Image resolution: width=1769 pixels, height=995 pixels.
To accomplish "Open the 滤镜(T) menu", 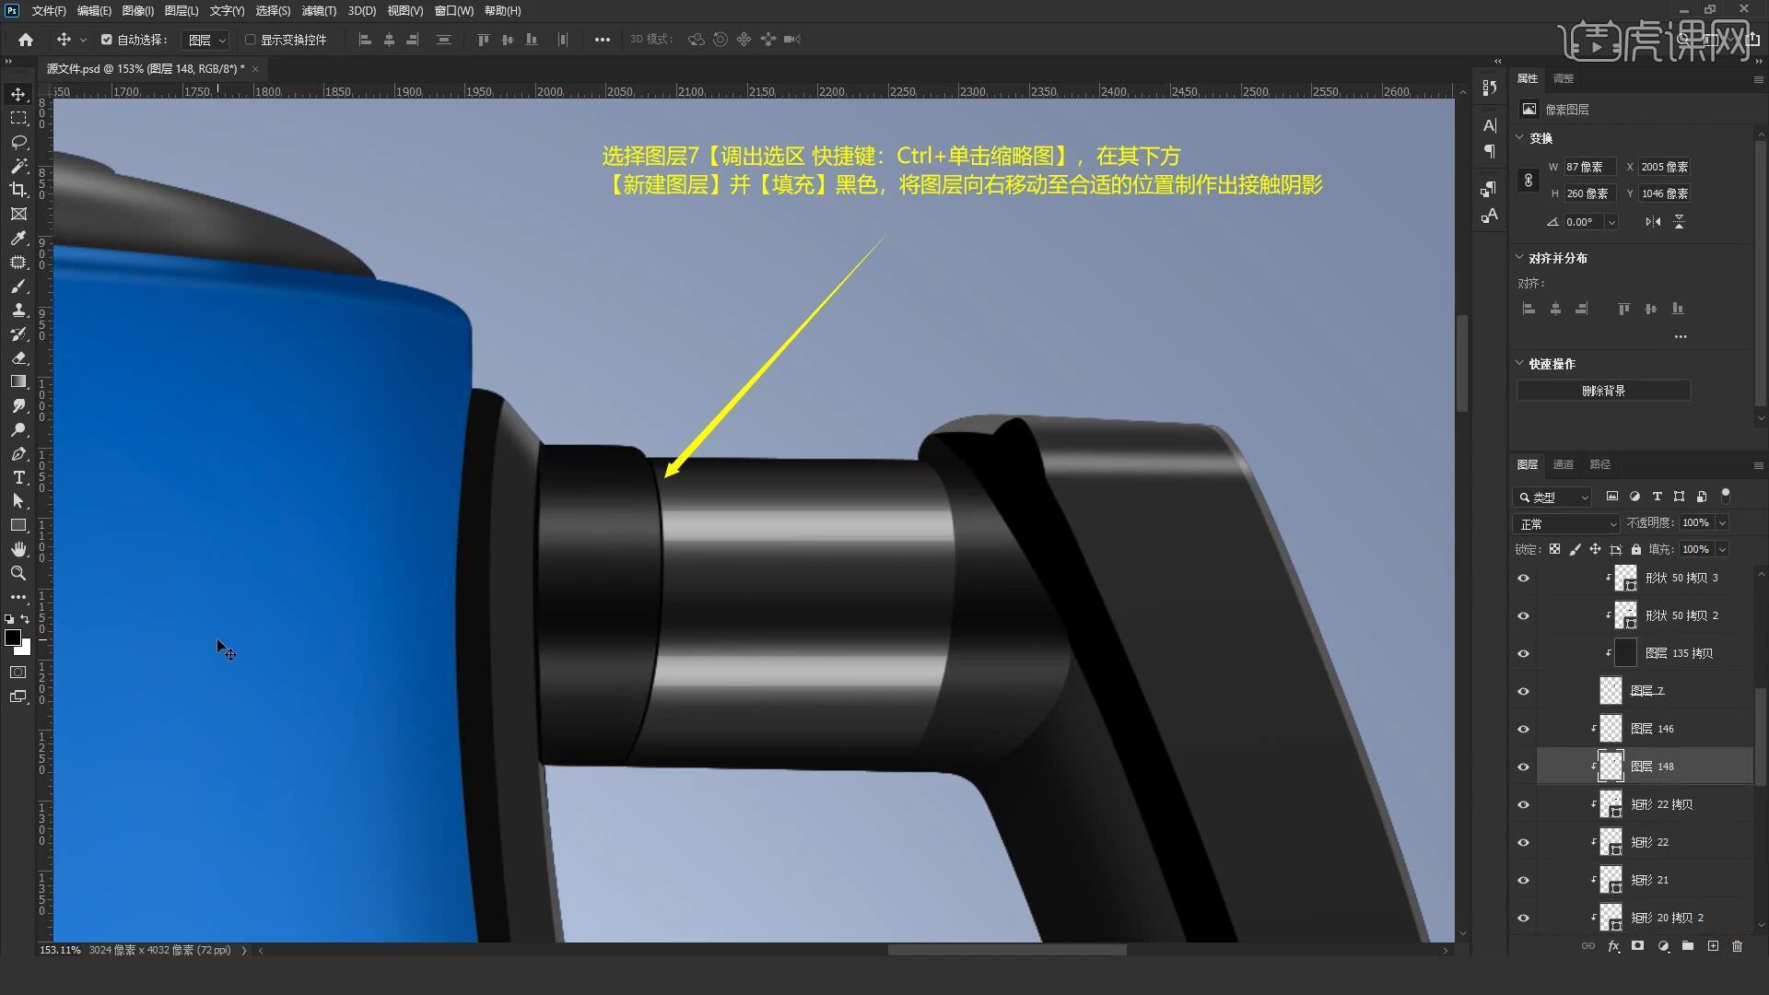I will click(x=319, y=10).
